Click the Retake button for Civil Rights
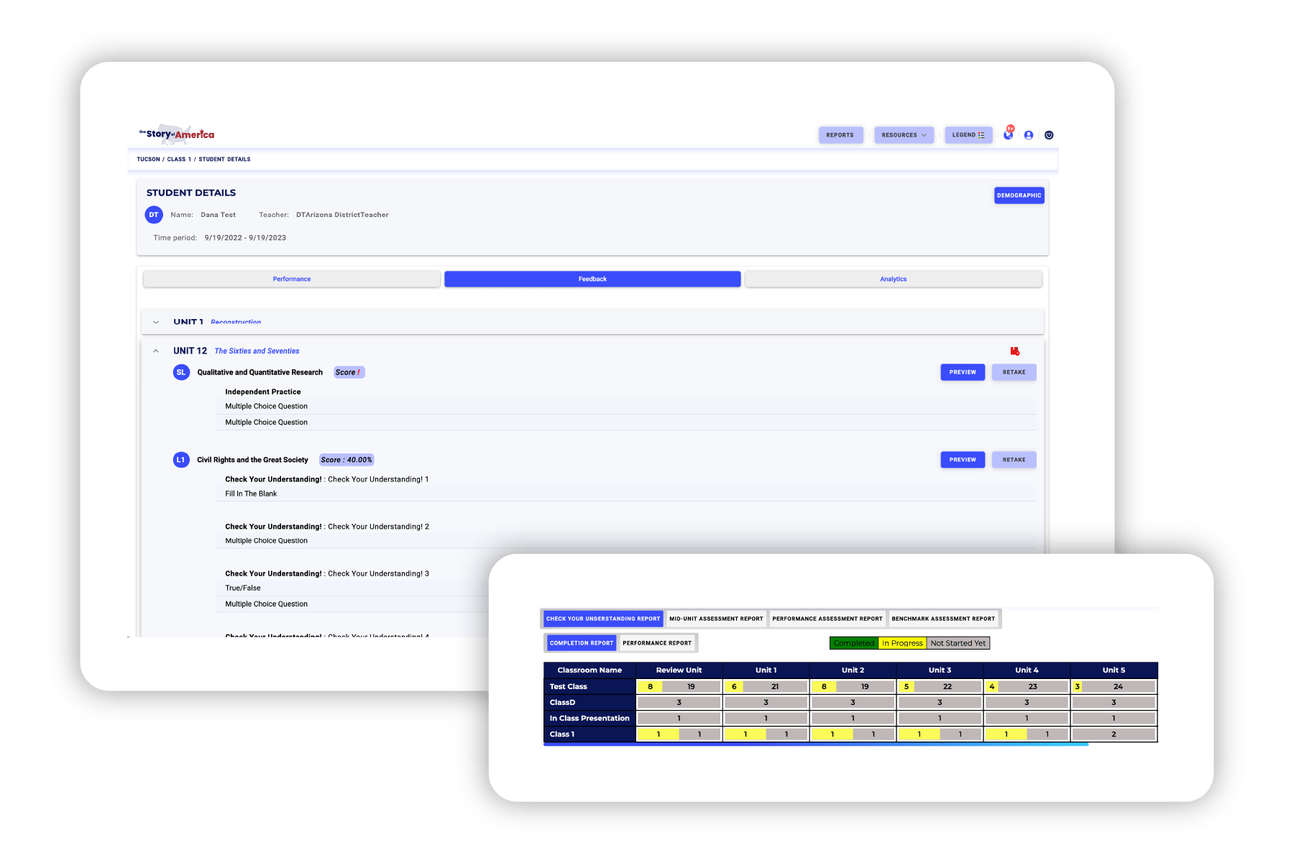 pos(1014,459)
